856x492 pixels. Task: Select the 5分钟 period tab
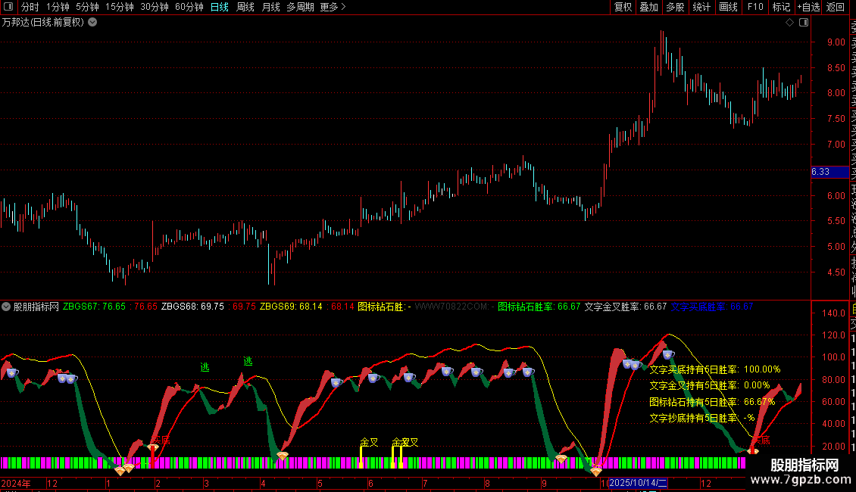coord(87,7)
